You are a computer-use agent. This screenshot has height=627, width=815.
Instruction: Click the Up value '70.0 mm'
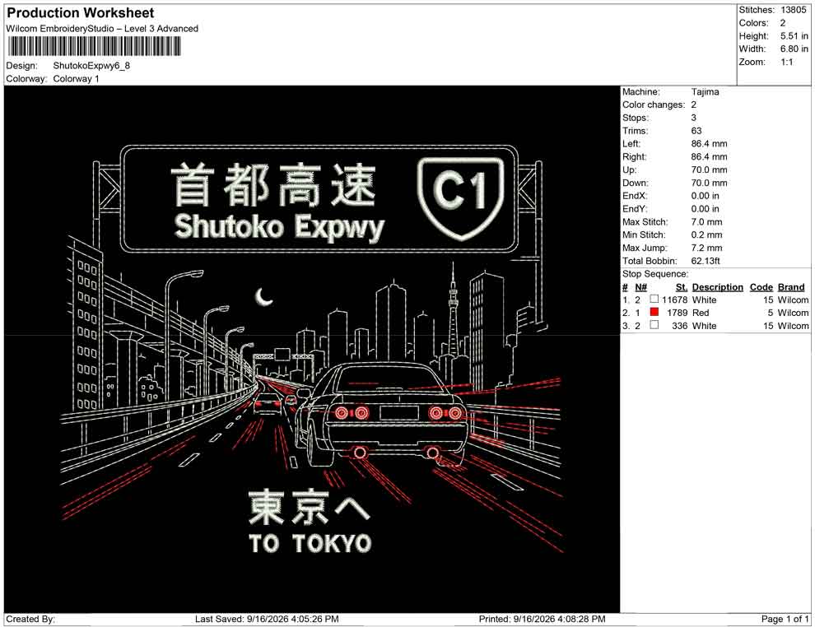click(709, 170)
